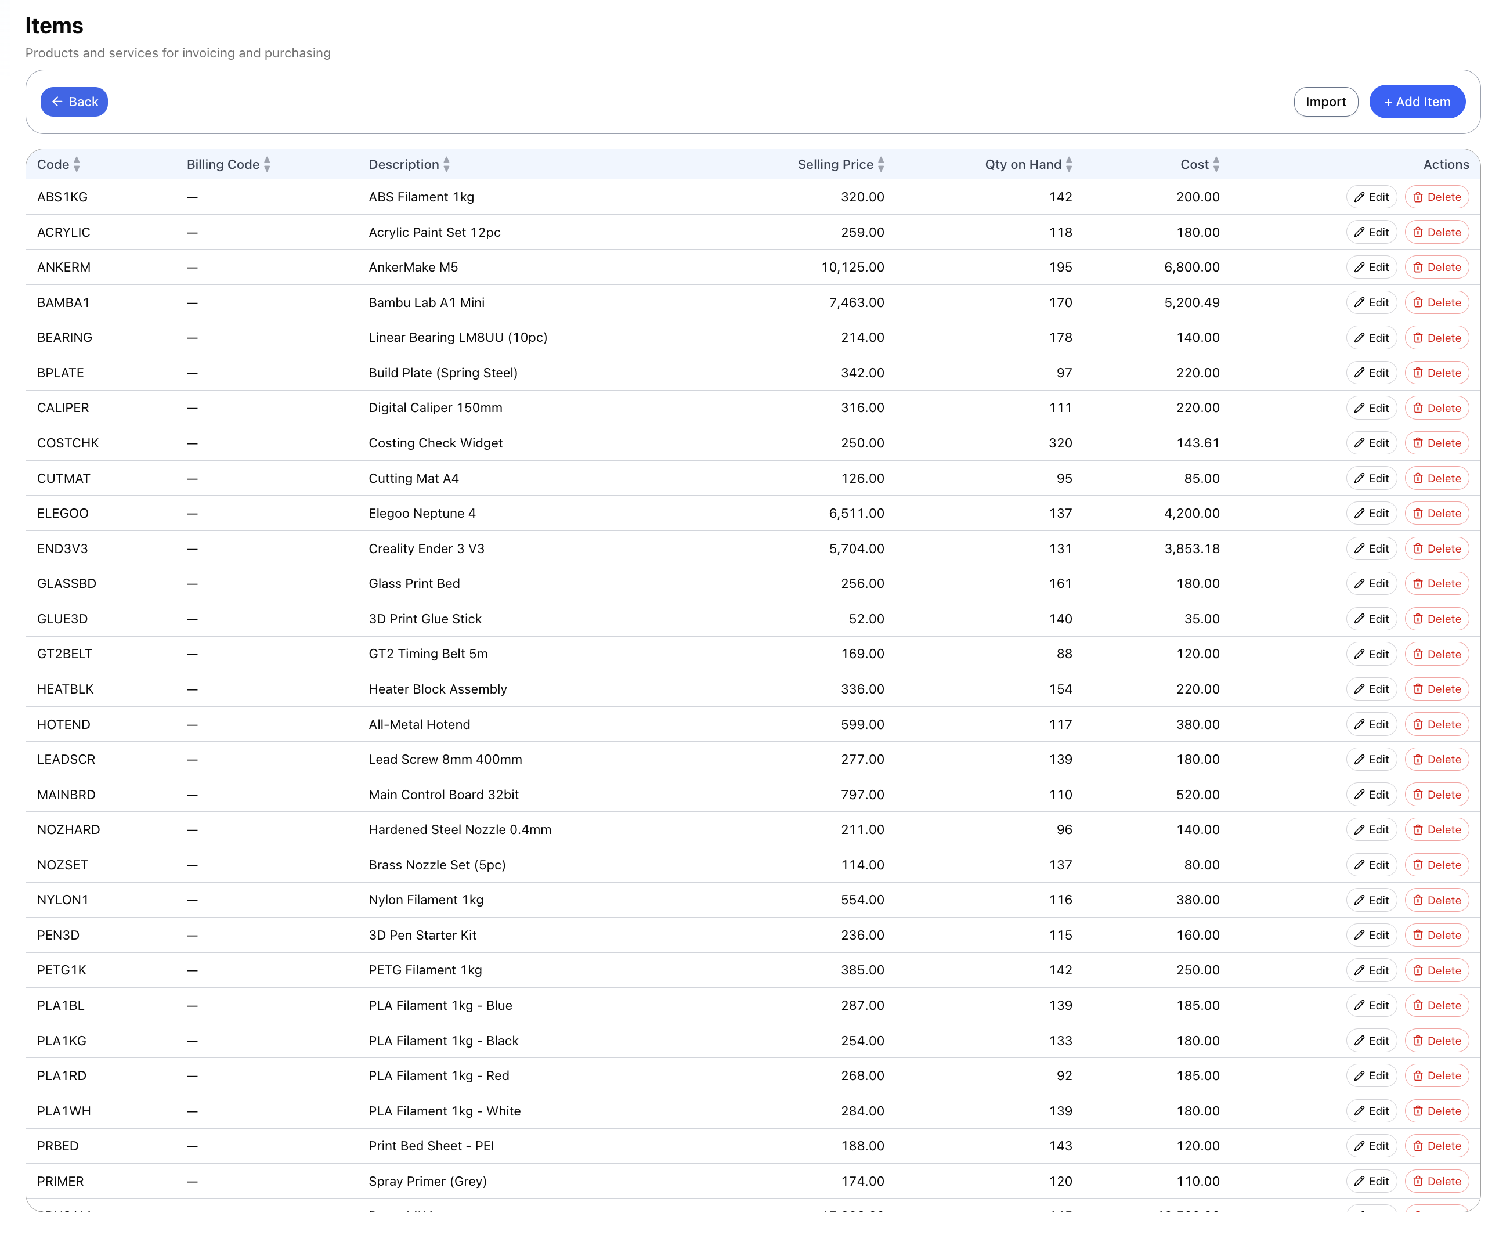This screenshot has height=1242, width=1510.
Task: Sort by Selling Price column
Action: pyautogui.click(x=840, y=165)
